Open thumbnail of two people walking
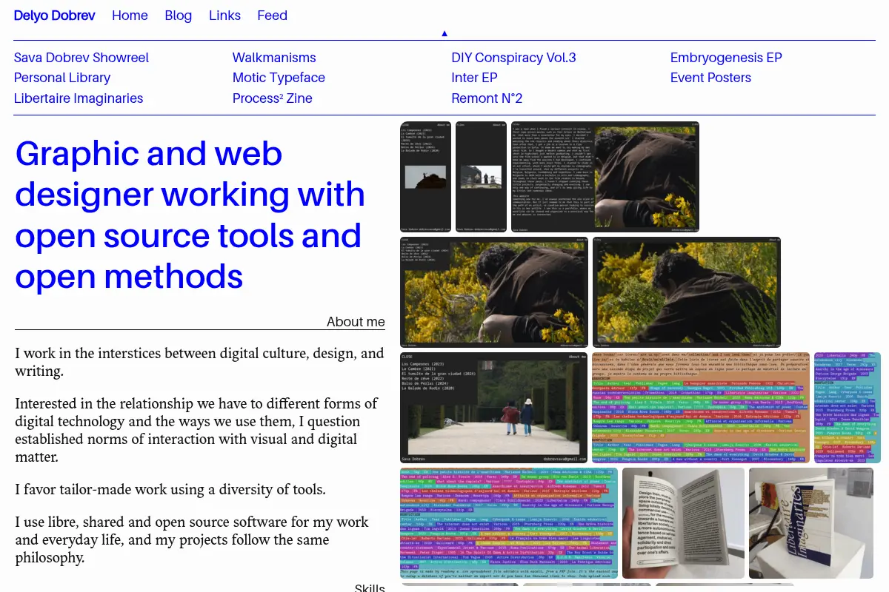 494,408
